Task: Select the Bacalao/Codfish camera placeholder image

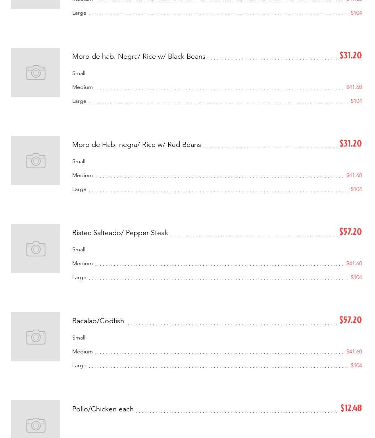Action: coord(36,337)
